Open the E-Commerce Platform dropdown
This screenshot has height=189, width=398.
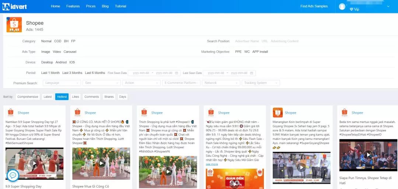(181, 83)
